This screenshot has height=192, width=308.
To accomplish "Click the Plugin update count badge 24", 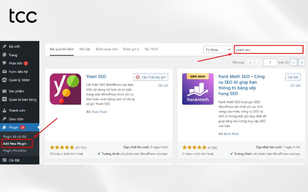I will click(22, 127).
